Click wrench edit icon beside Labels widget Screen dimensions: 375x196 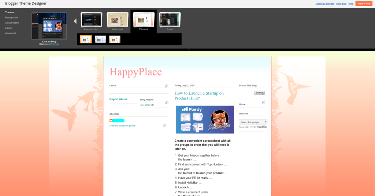click(x=167, y=86)
